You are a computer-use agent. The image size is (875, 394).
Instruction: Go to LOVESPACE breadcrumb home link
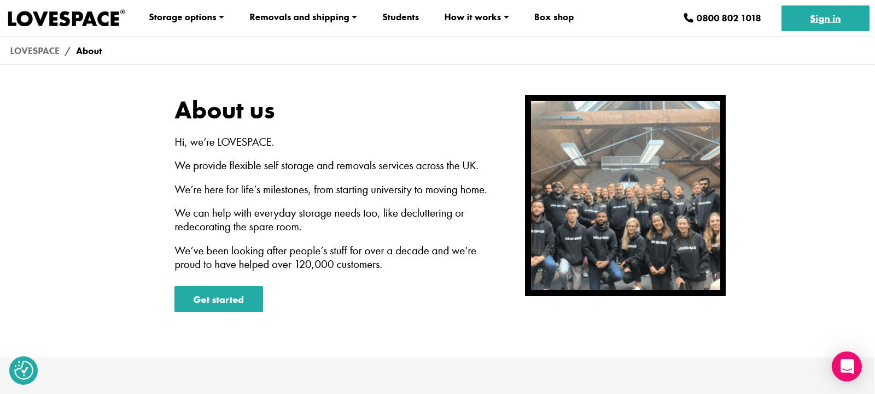pos(34,51)
